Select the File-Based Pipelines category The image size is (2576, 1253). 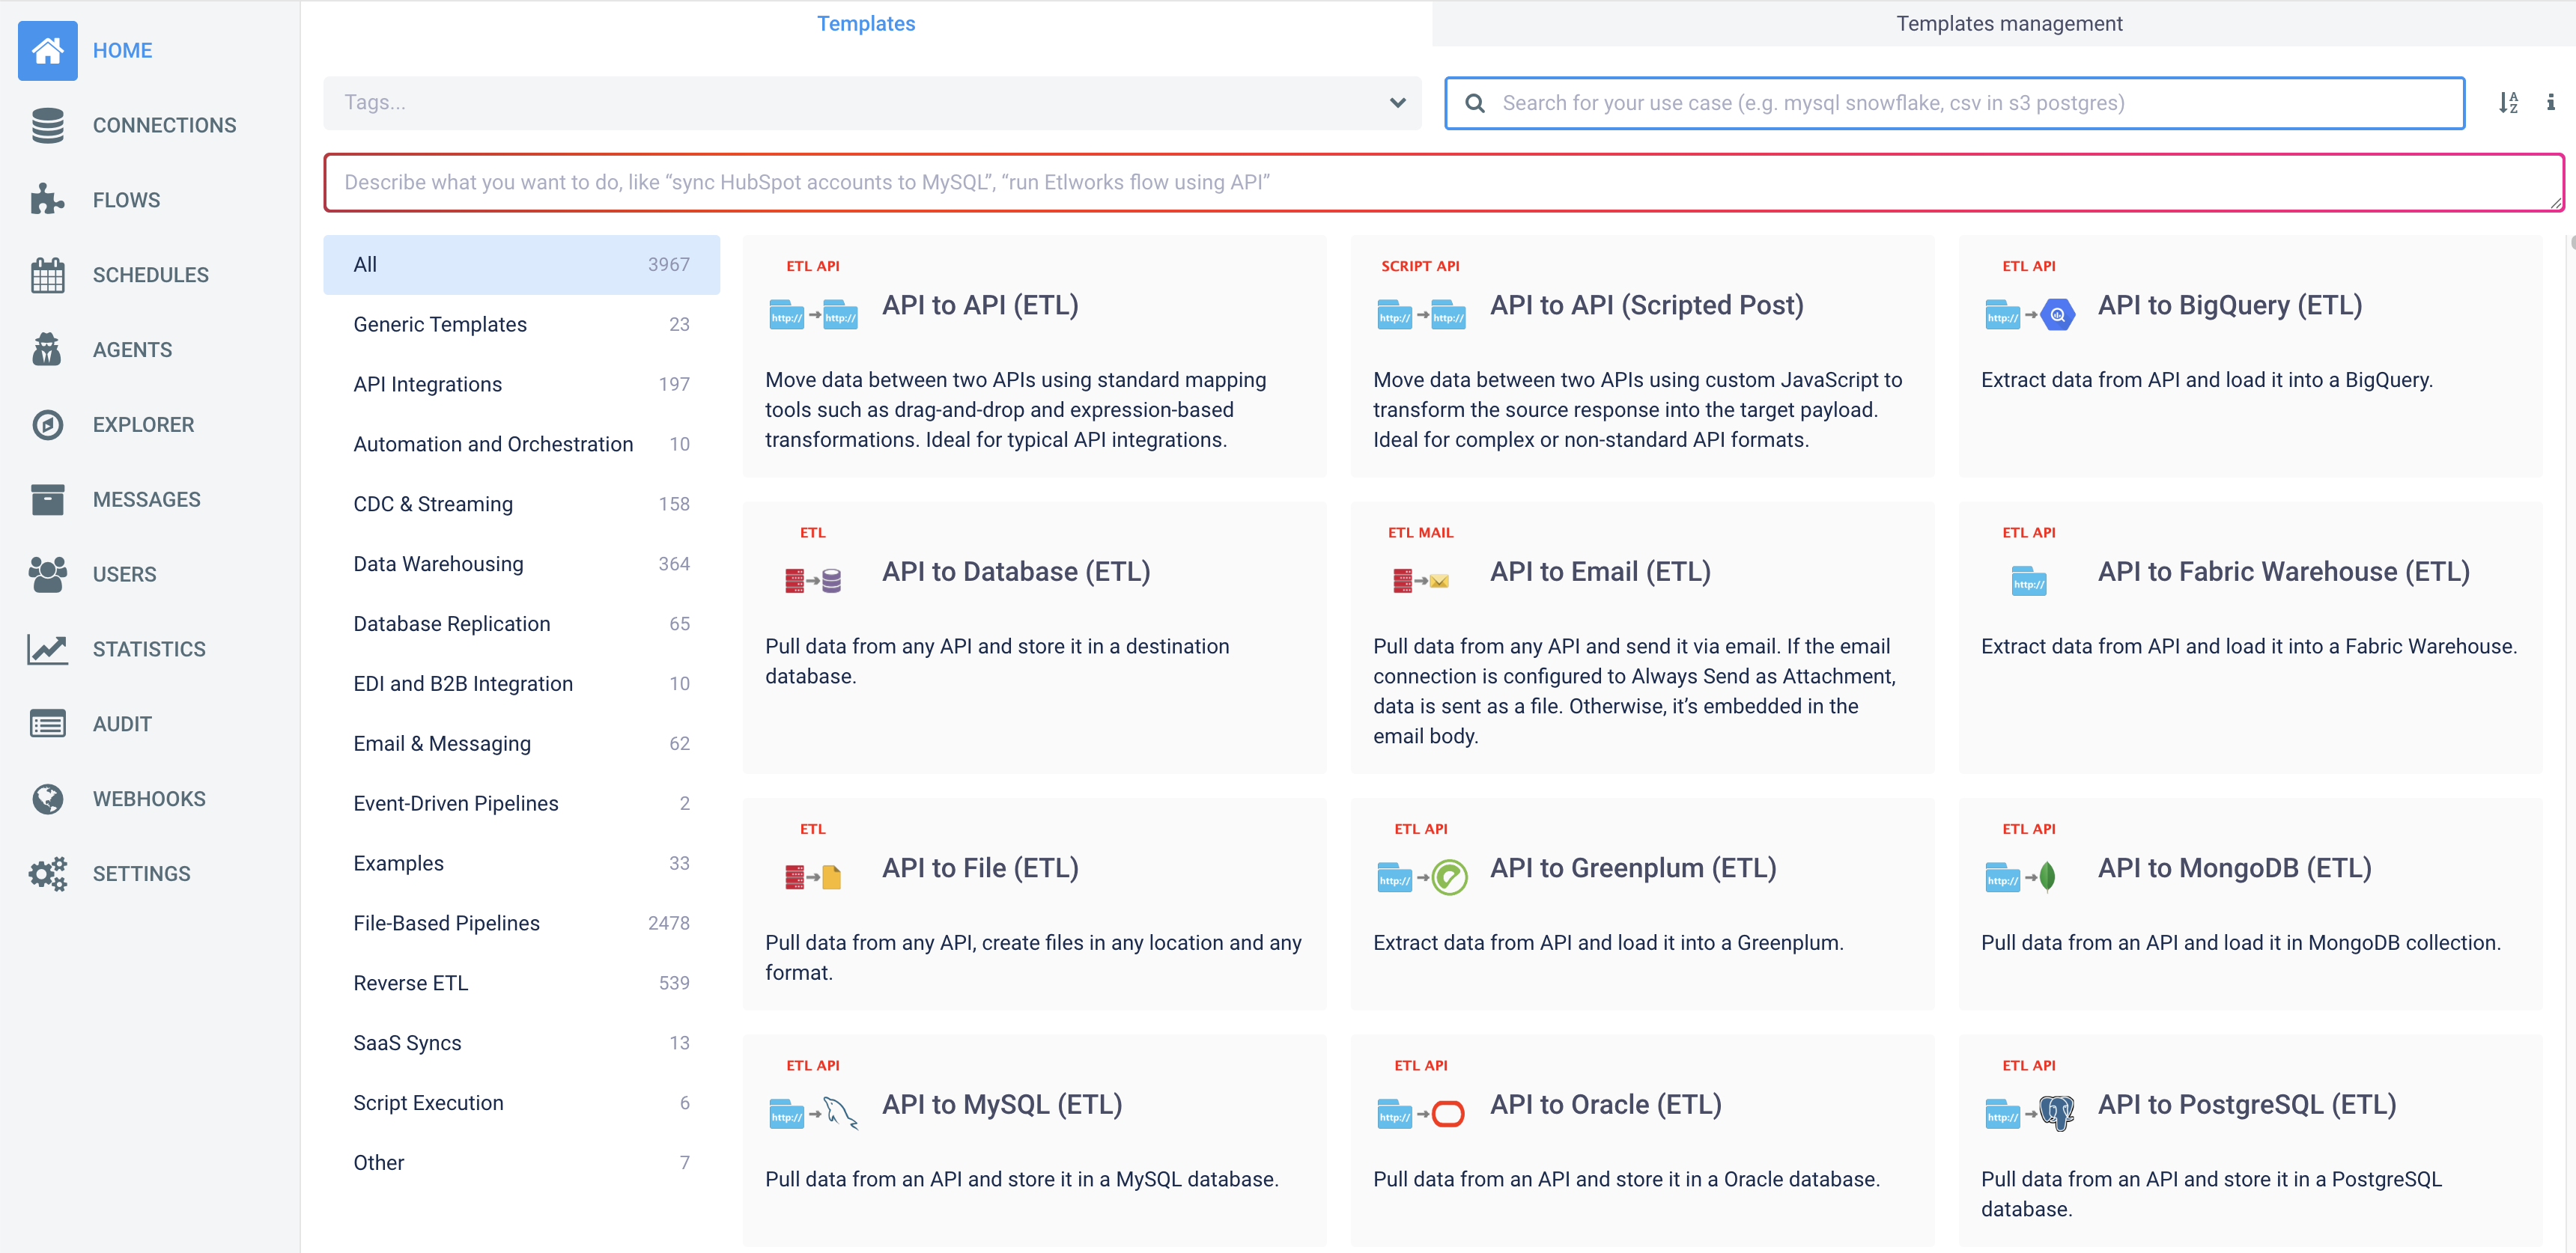[x=521, y=923]
